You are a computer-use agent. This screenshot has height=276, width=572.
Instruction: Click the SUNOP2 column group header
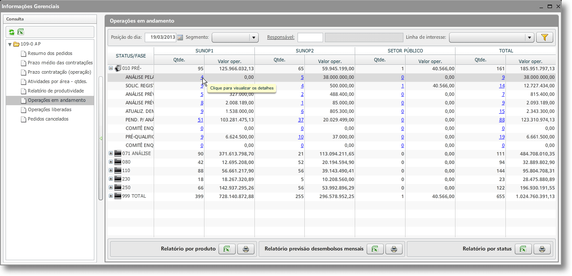[x=305, y=51]
